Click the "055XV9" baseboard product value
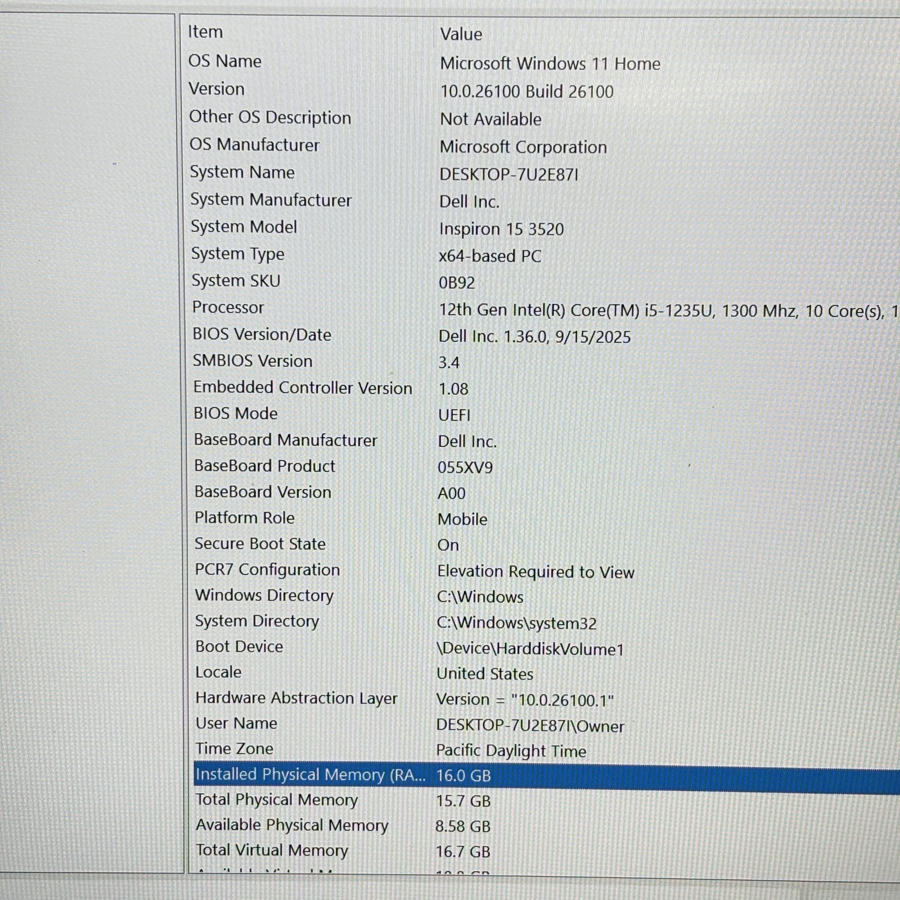 click(x=465, y=467)
